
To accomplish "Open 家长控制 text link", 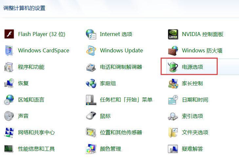I will [192, 83].
